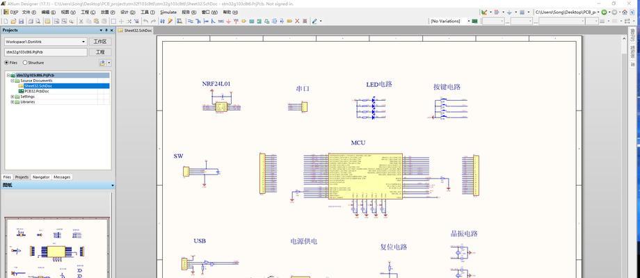Click the project options icon beside Structure
This screenshot has height=278, width=640.
[x=103, y=63]
